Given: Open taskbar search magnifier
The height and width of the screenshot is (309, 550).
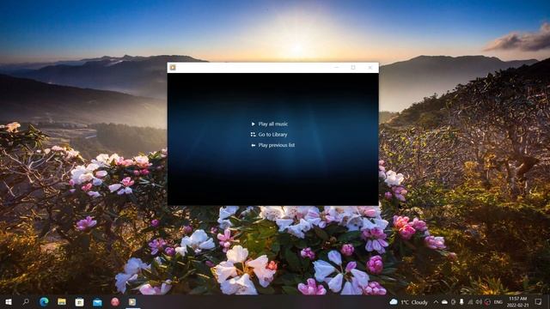Looking at the screenshot, I should click(x=26, y=301).
